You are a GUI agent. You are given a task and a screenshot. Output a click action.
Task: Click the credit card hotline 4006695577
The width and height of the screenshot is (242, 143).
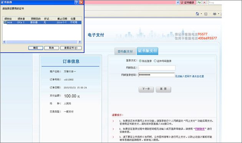pyautogui.click(x=207, y=38)
